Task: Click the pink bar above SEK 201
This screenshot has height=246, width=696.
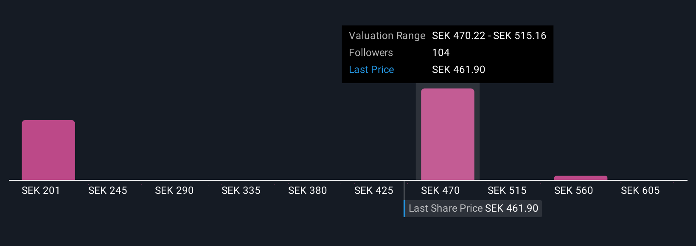Action: click(x=48, y=150)
